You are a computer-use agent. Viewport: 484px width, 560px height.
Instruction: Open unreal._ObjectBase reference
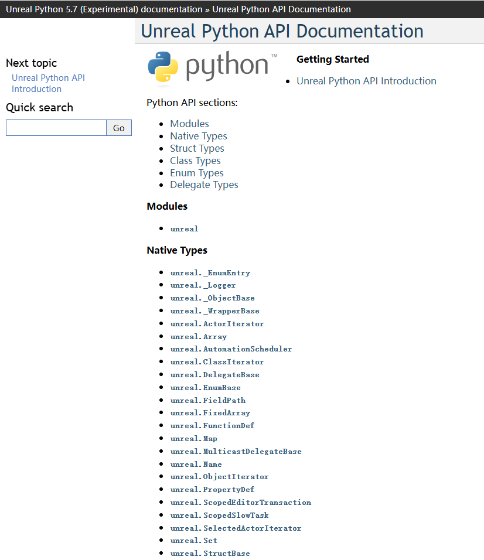[x=212, y=298]
